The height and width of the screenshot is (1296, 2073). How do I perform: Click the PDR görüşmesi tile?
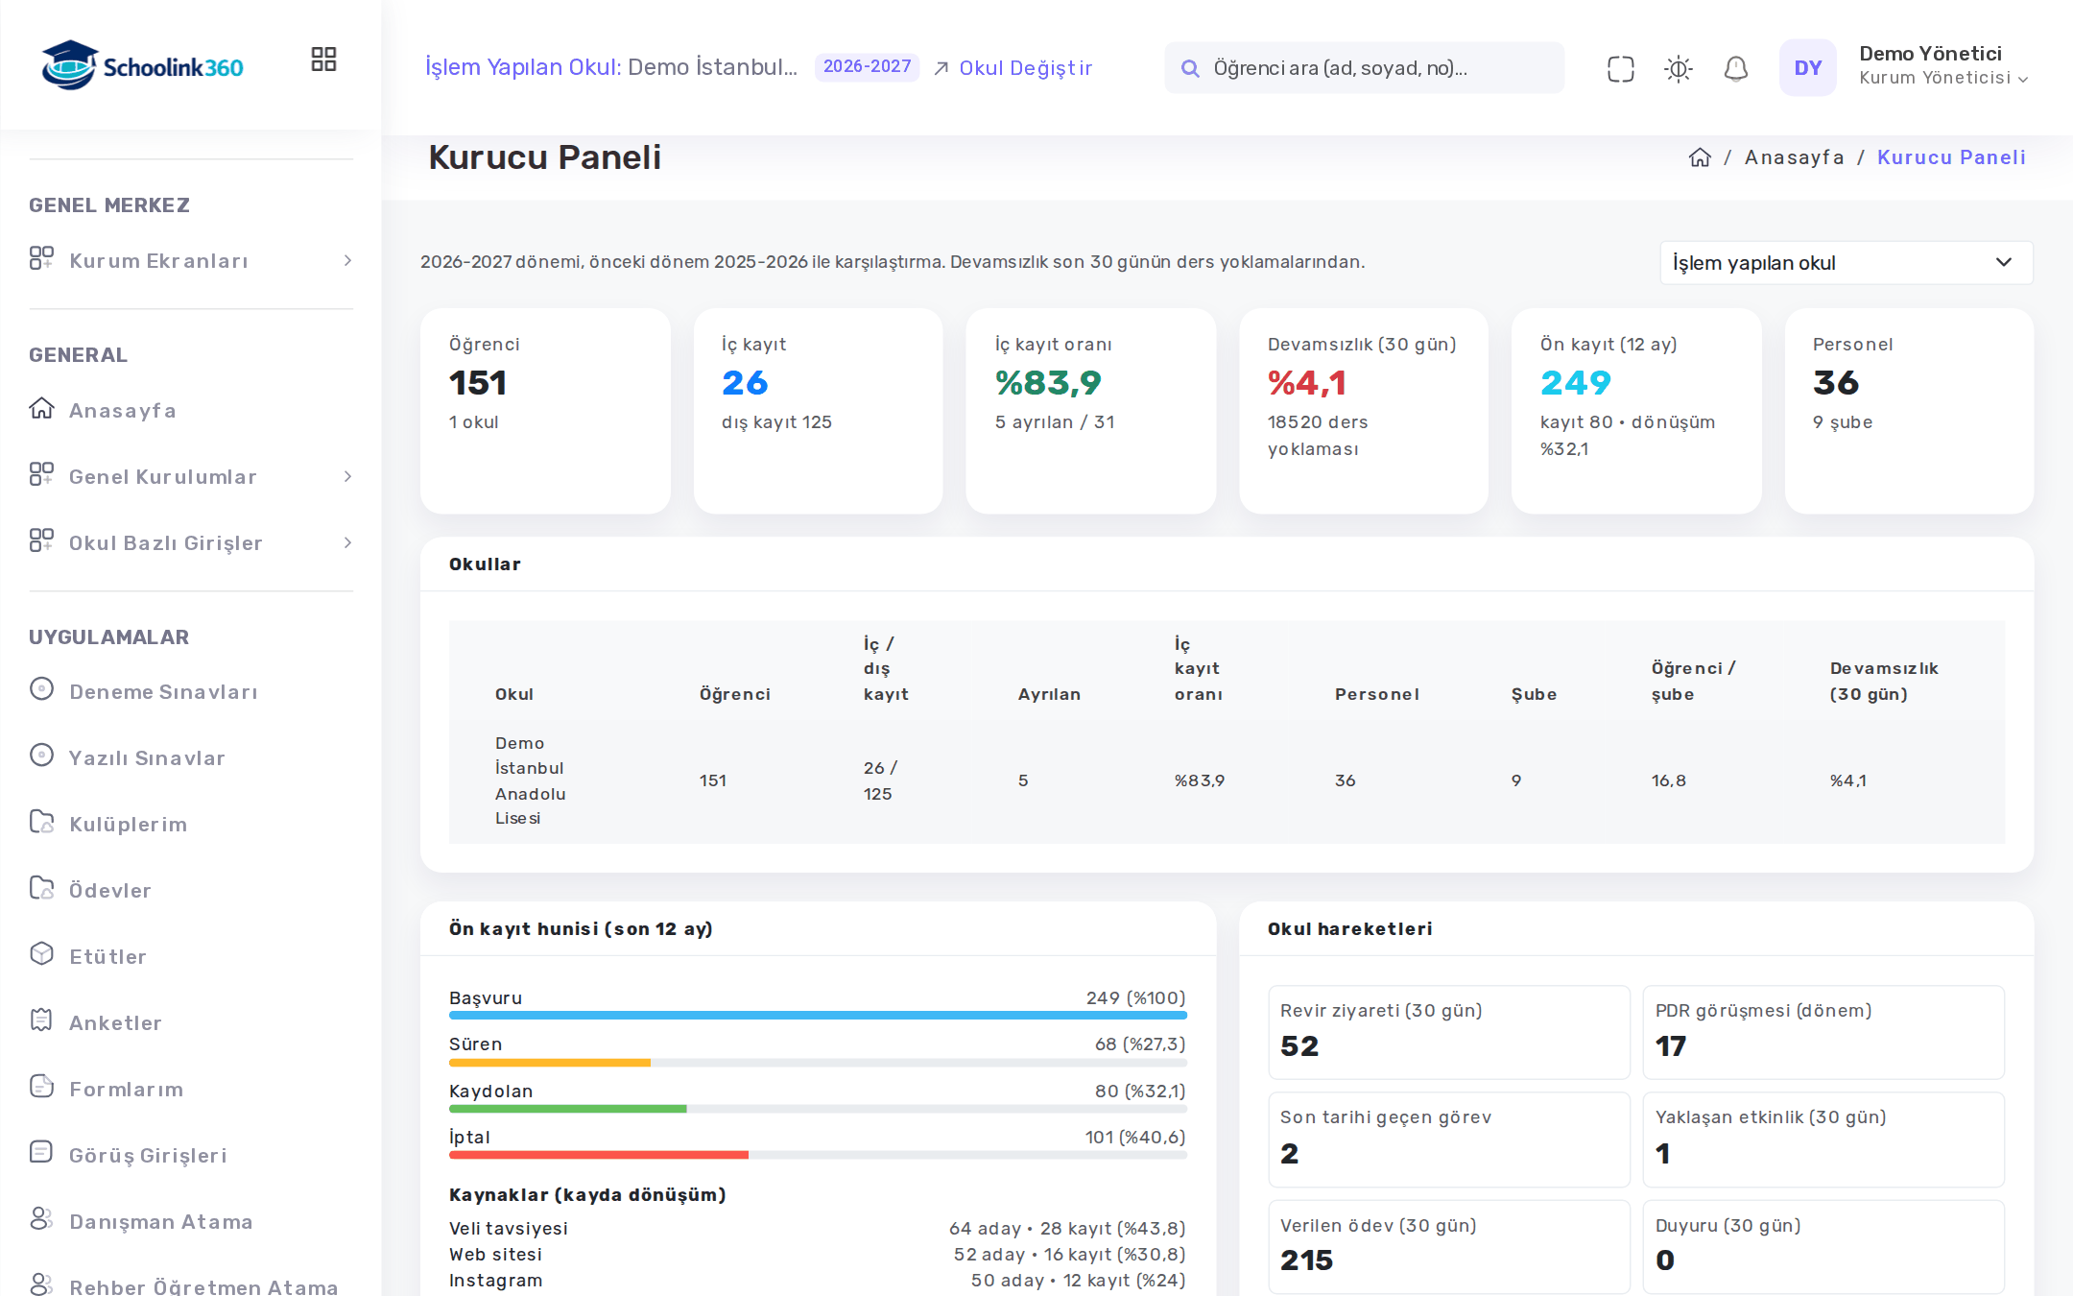pos(1823,1032)
